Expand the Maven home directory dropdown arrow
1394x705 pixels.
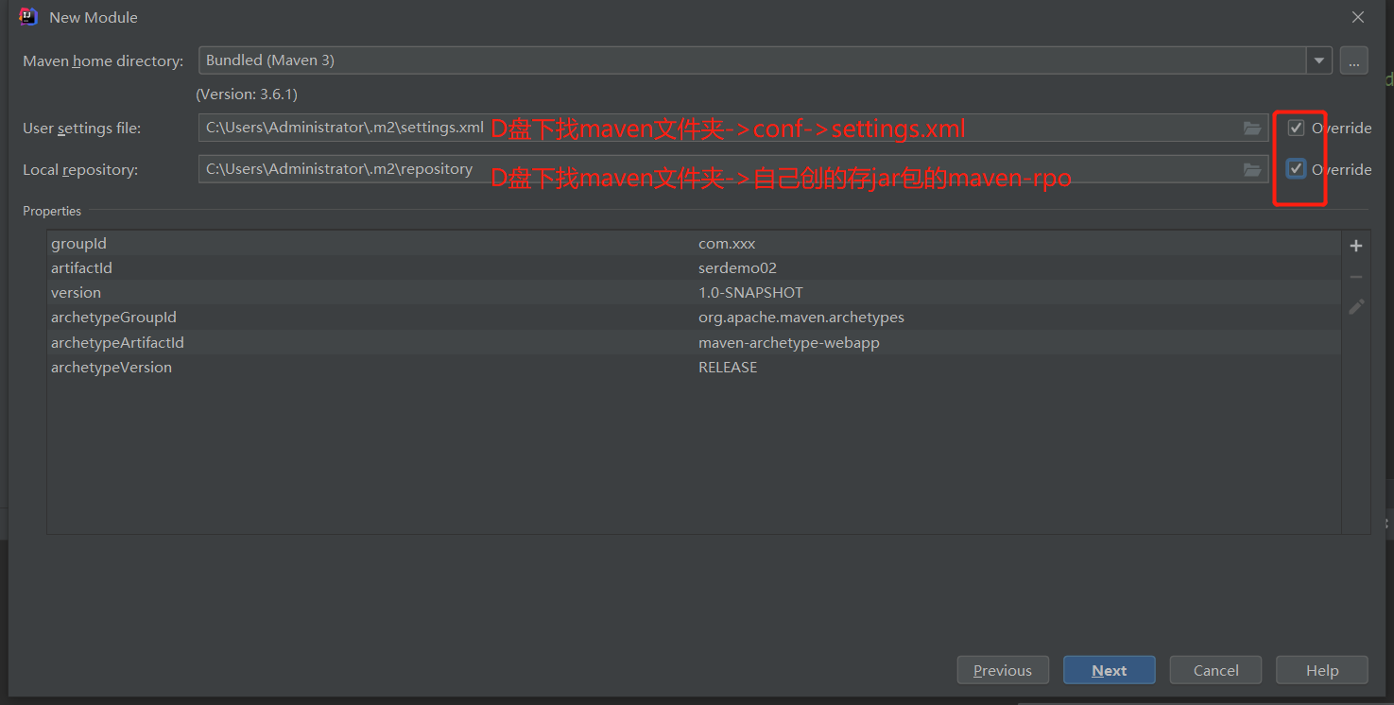(1319, 60)
